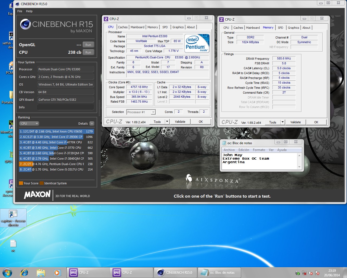The image size is (347, 278).
Task: Run the CPU benchmark test
Action: point(88,52)
